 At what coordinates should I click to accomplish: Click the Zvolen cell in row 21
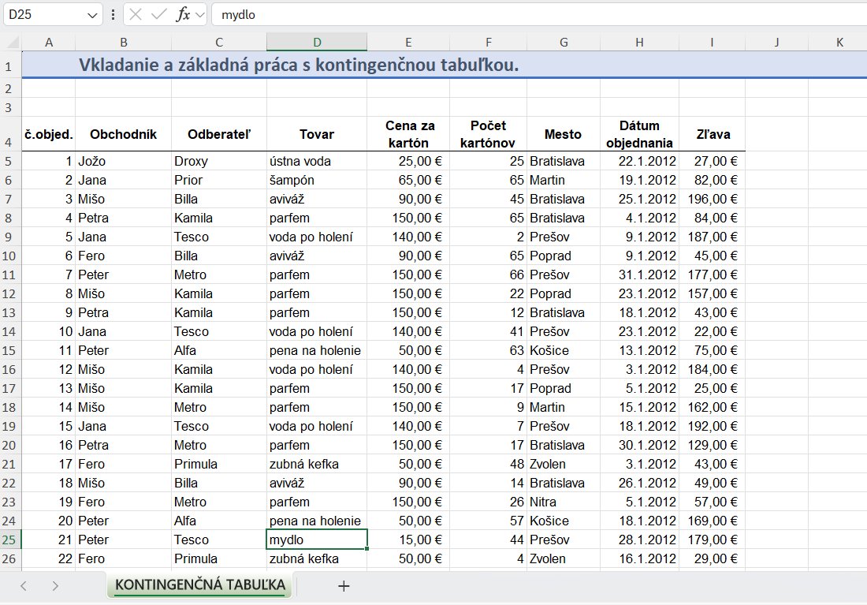click(x=564, y=464)
